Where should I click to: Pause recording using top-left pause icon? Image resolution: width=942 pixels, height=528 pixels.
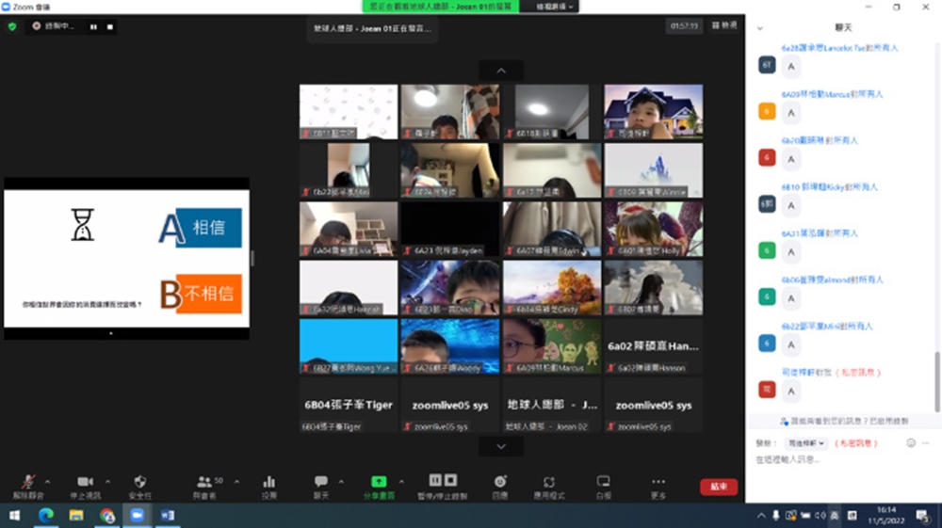93,27
